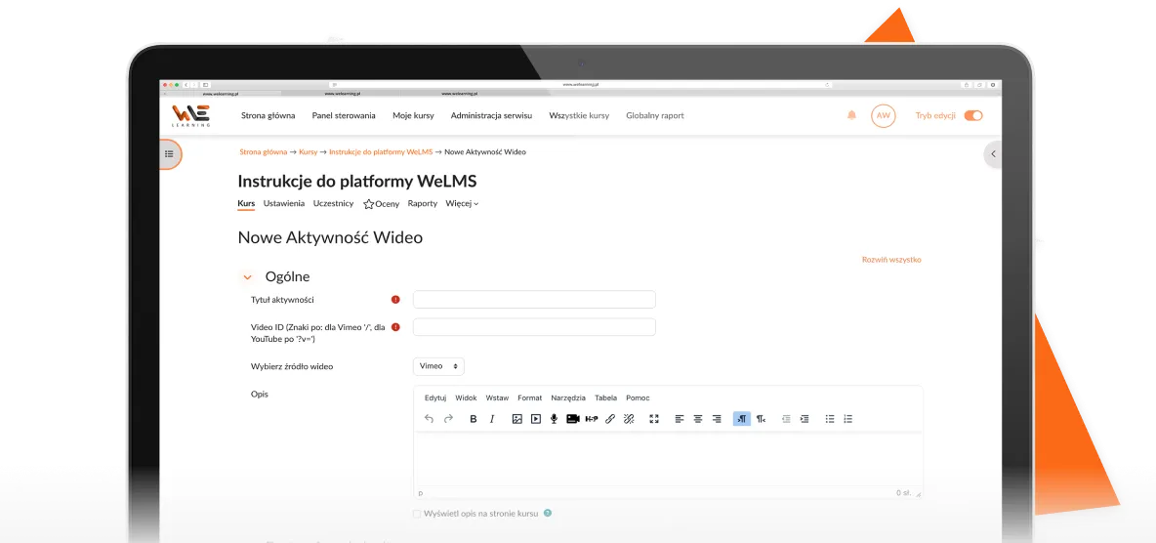The height and width of the screenshot is (543, 1156).
Task: Click the Rozwiń wszystko link
Action: [891, 260]
